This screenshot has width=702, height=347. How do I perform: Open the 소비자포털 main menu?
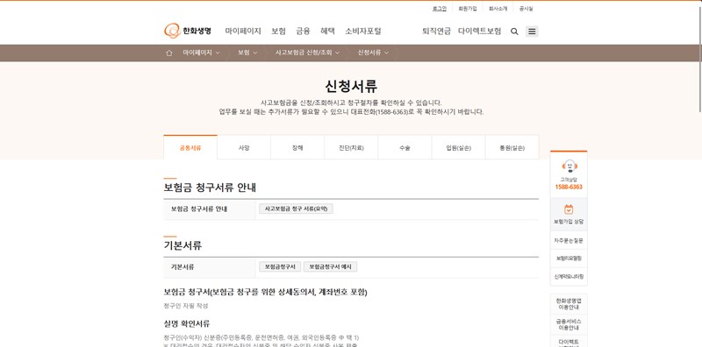coord(363,32)
